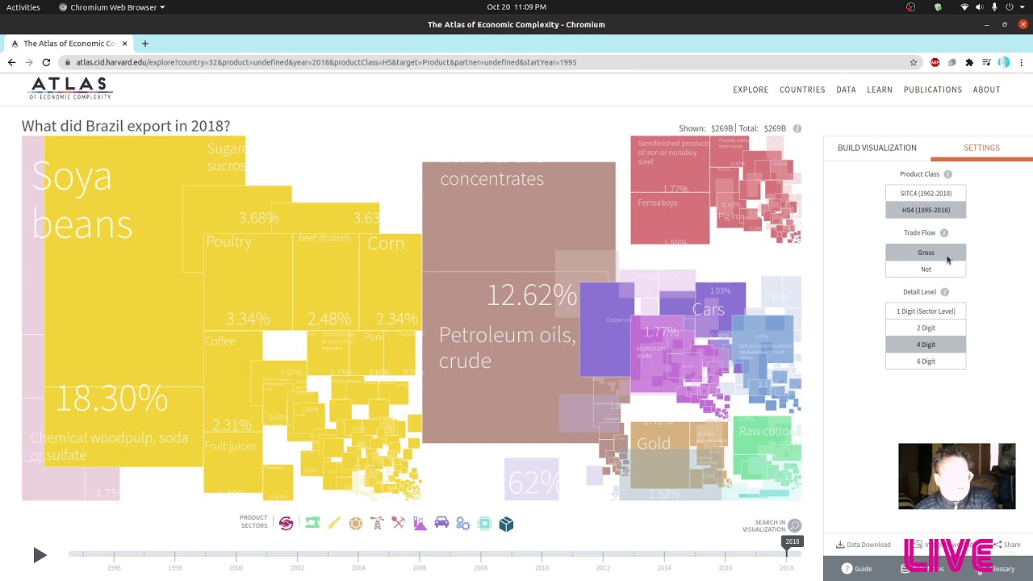
Task: Open the Activities overview
Action: [23, 7]
